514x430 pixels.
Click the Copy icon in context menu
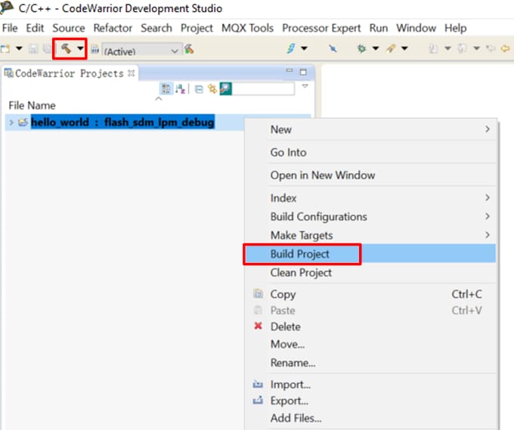[x=258, y=294]
